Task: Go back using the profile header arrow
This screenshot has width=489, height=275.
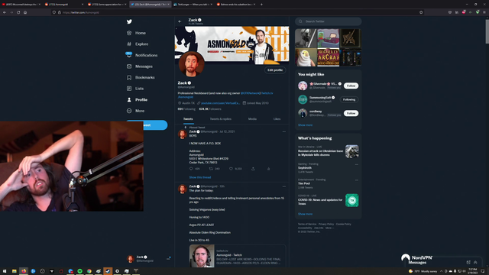Action: [180, 21]
